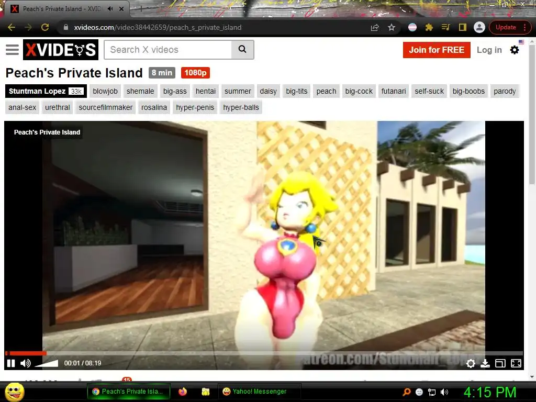536x402 pixels.
Task: Toggle the Chrome side panel
Action: 463,27
